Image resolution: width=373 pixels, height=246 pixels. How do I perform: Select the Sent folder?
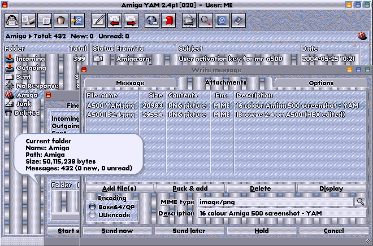coord(23,77)
